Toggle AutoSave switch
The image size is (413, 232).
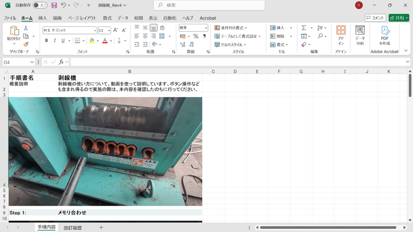tap(40, 5)
